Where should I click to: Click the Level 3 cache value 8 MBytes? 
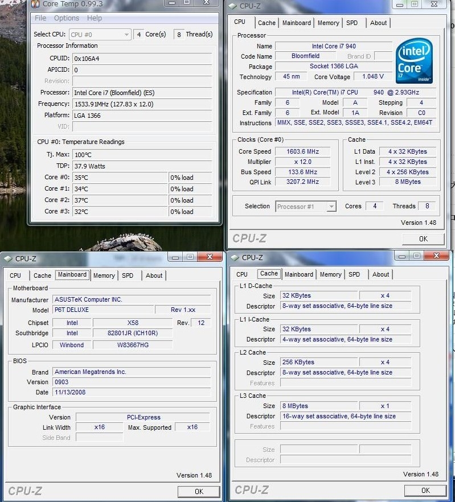pos(408,182)
